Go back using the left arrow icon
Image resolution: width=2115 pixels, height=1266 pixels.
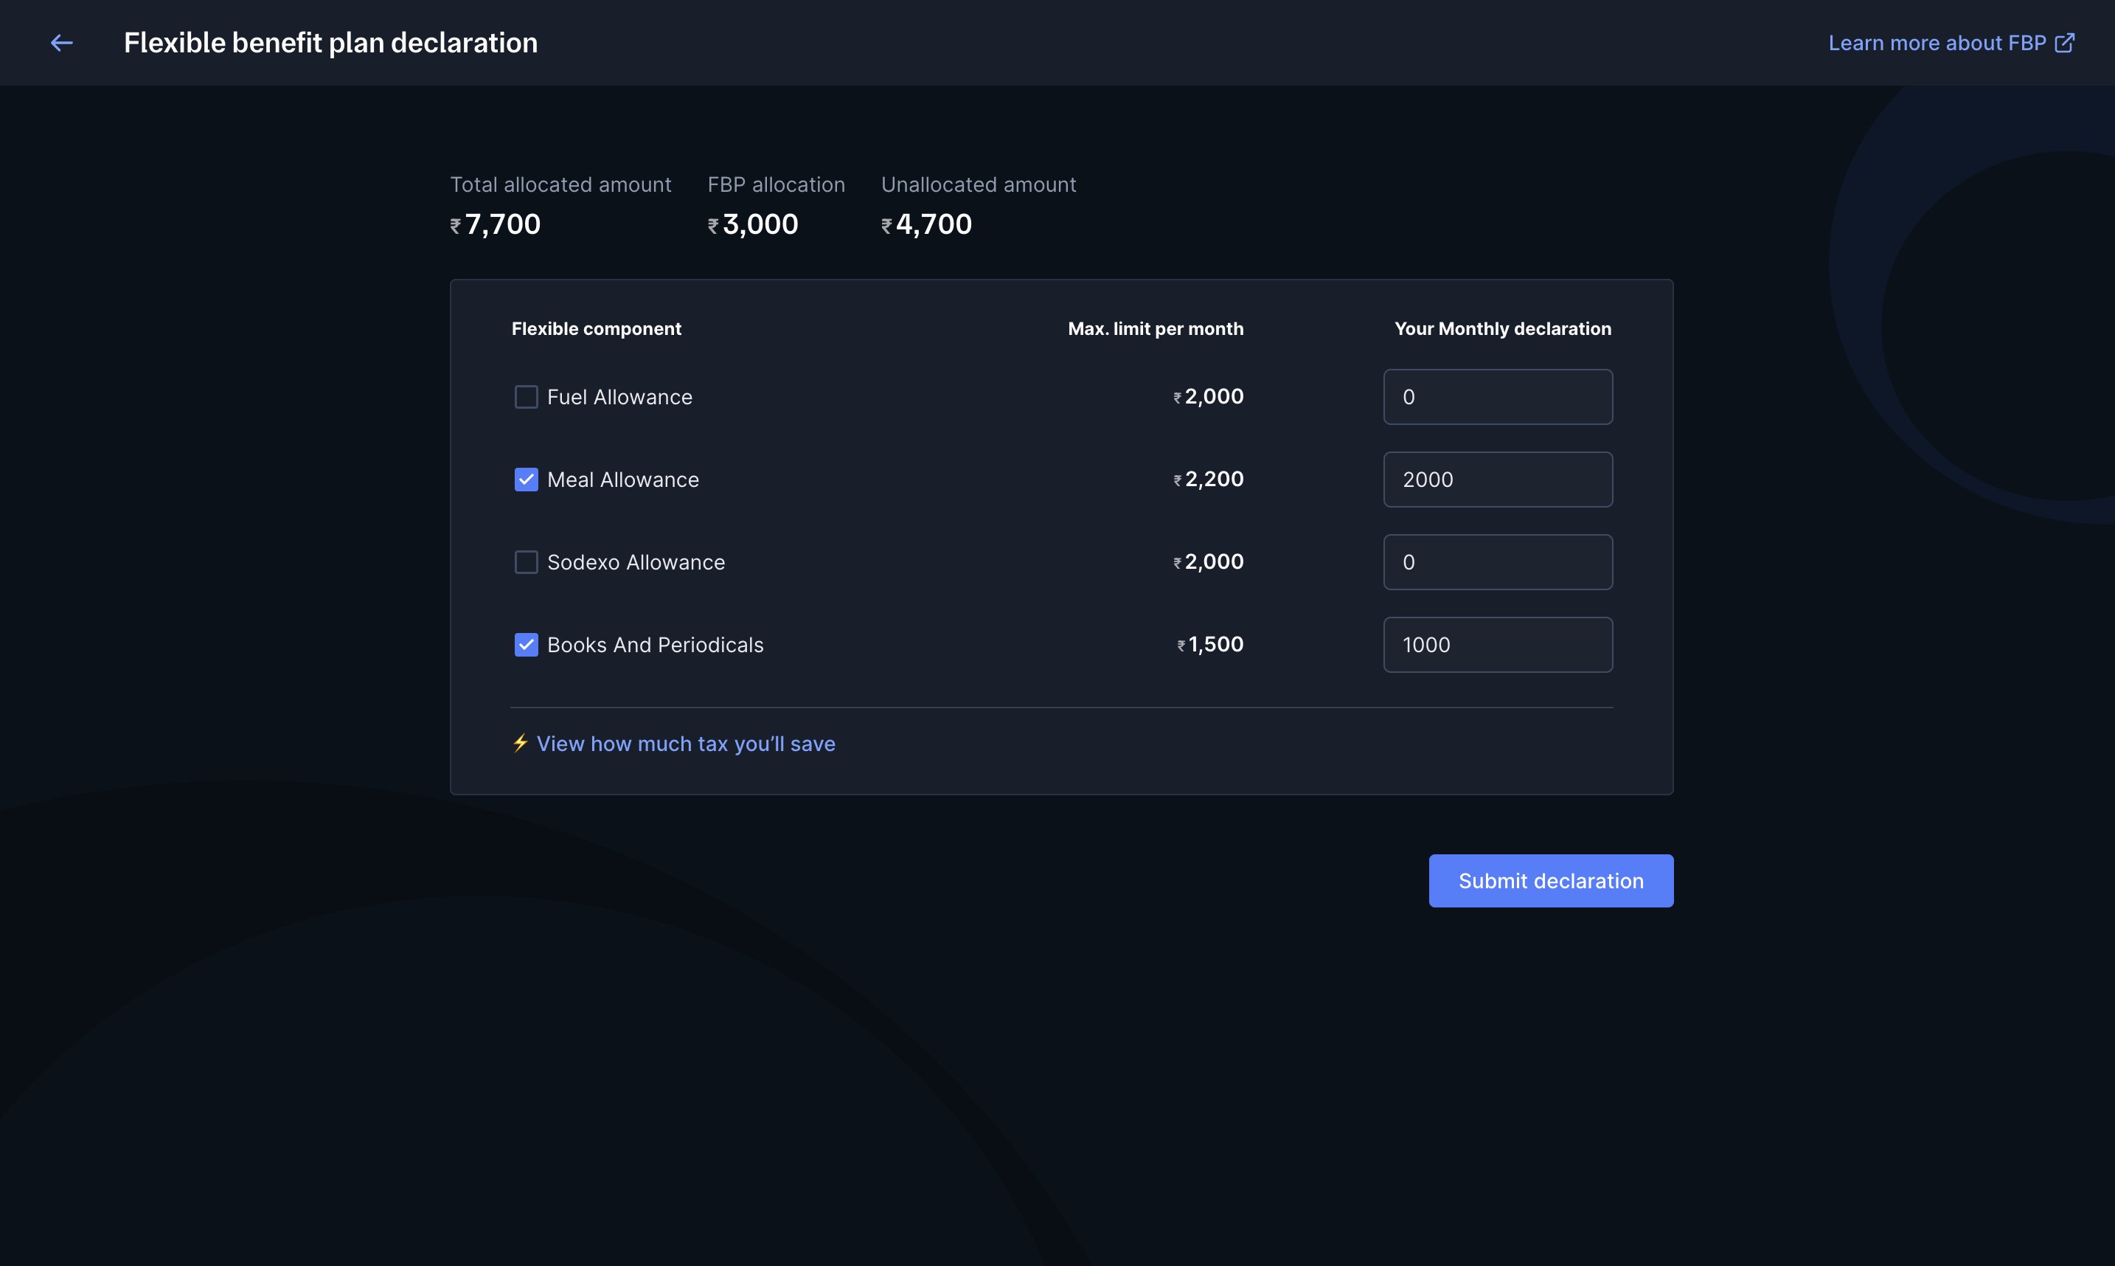coord(61,43)
